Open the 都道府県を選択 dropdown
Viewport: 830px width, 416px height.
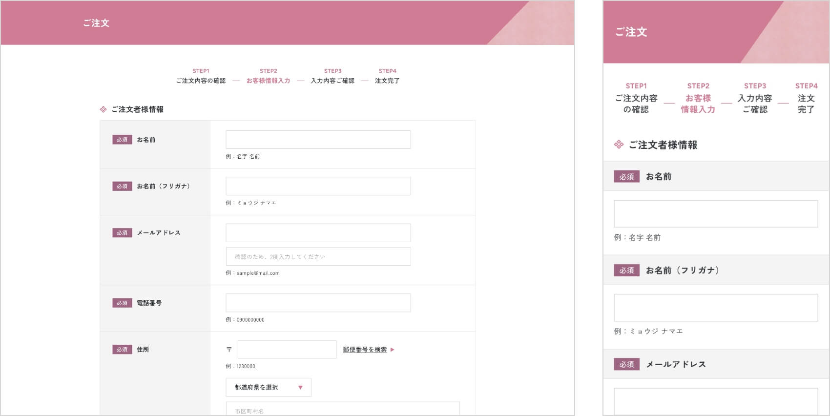[268, 387]
